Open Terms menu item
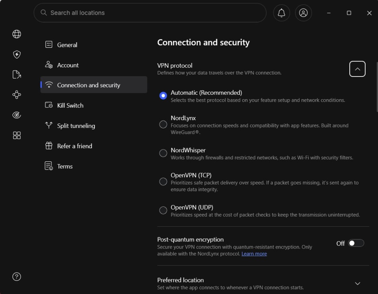This screenshot has height=294, width=378. coord(94,166)
